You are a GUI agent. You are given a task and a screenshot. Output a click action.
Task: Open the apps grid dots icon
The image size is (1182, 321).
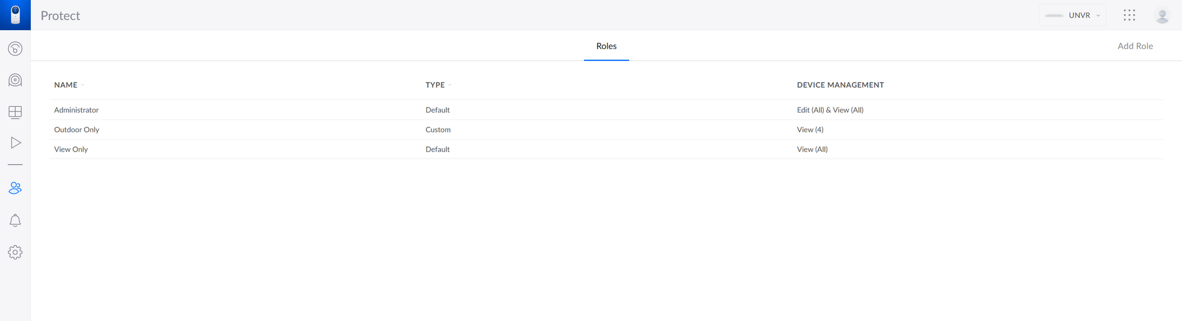(x=1129, y=15)
